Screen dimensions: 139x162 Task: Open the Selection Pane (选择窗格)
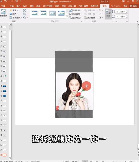pos(90,18)
